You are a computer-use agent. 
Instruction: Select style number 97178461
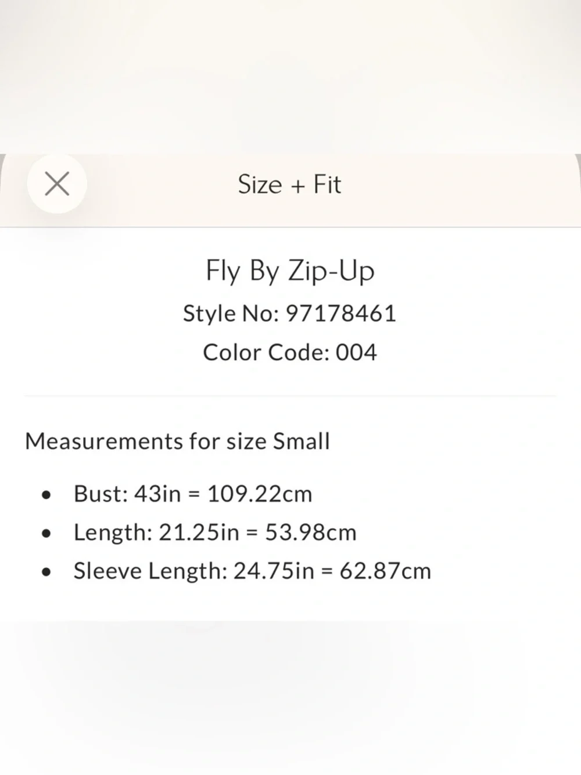click(x=342, y=314)
